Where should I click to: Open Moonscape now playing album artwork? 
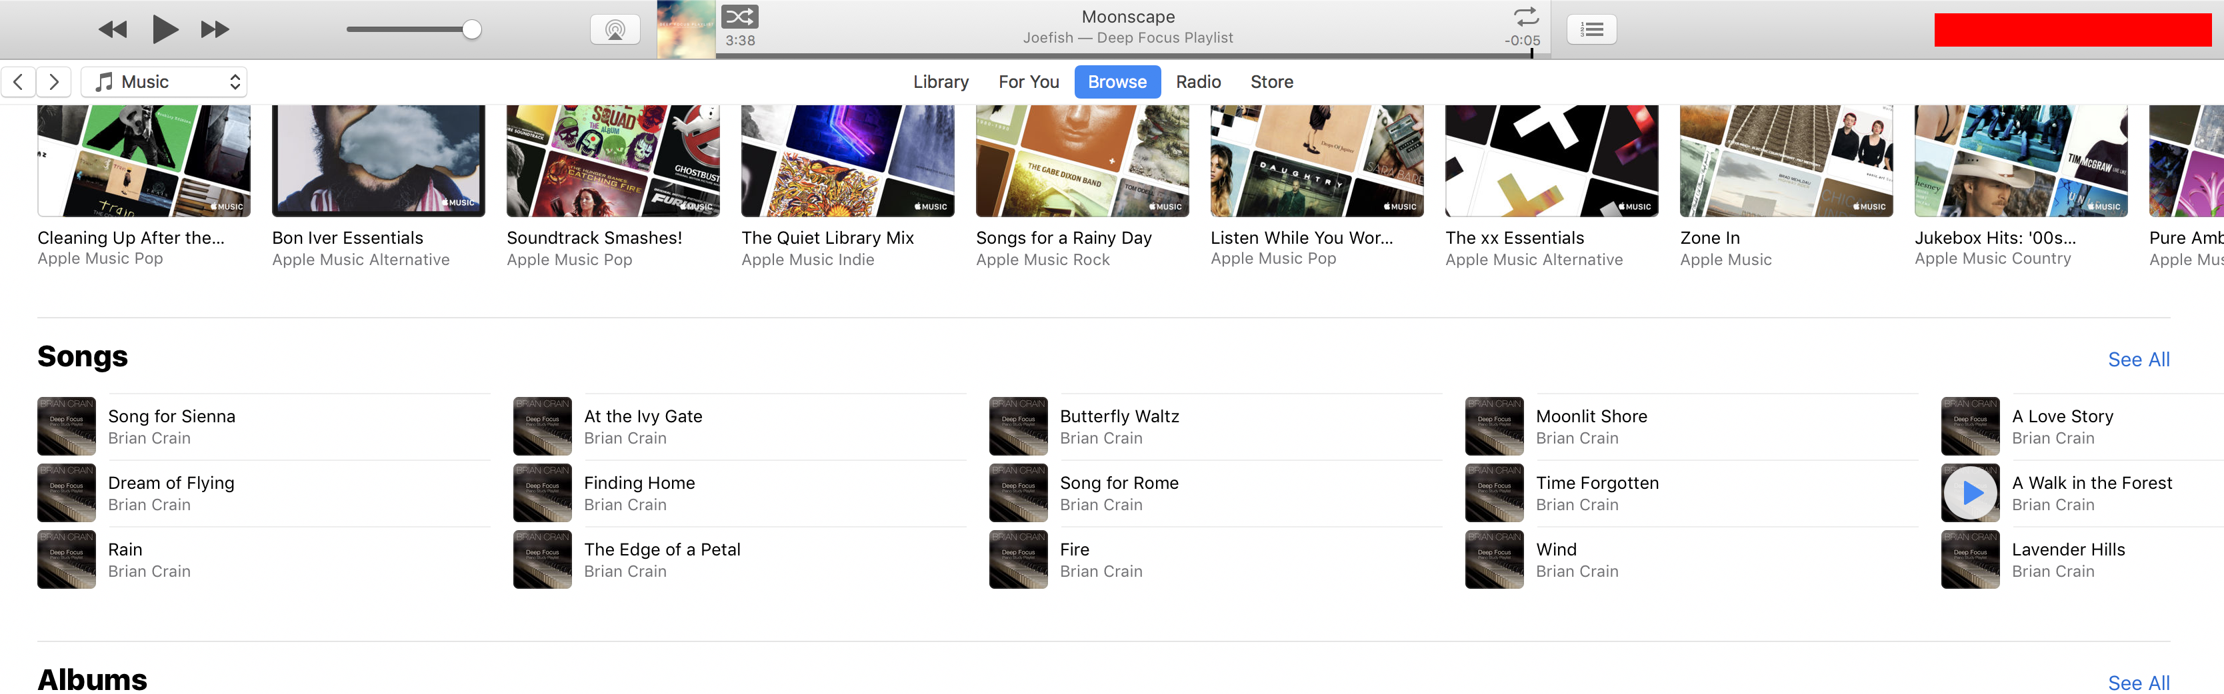(x=685, y=29)
